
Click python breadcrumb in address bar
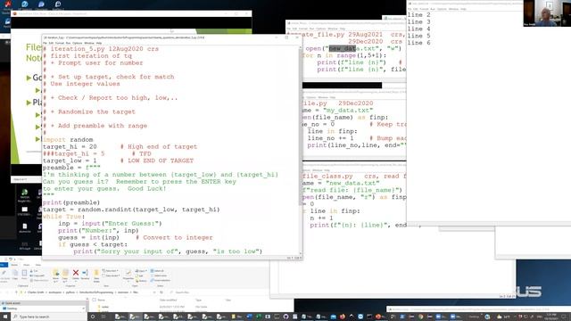(70, 292)
